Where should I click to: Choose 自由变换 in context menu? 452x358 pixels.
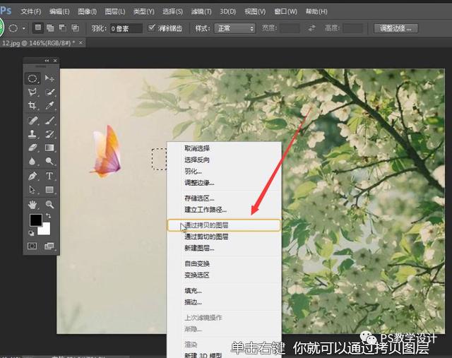(224, 263)
